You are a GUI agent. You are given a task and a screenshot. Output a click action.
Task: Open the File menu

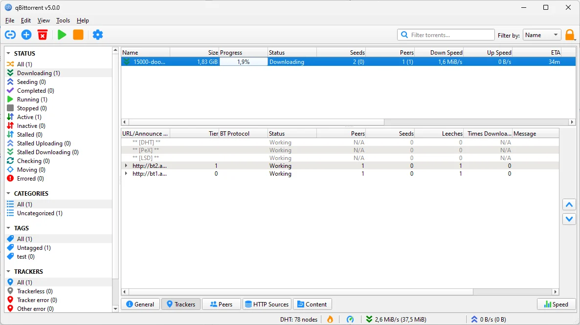[x=10, y=20]
